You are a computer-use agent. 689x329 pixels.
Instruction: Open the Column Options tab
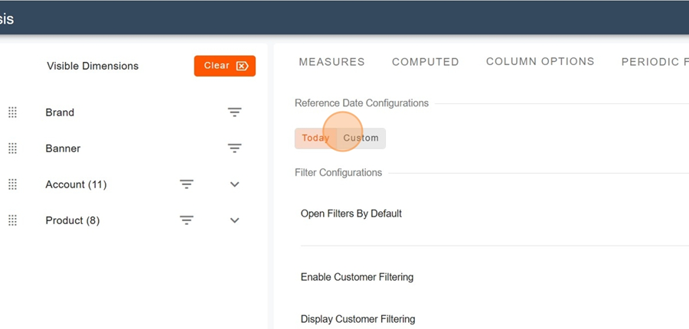click(540, 61)
